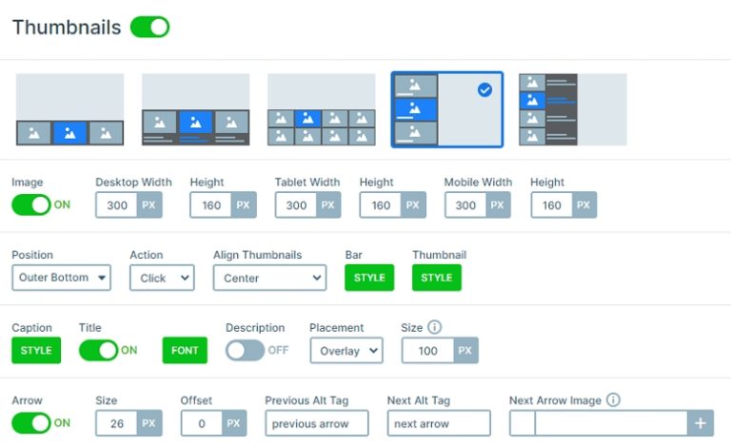The image size is (731, 445).
Task: Select the left vertical thumbnail layout
Action: (x=446, y=109)
